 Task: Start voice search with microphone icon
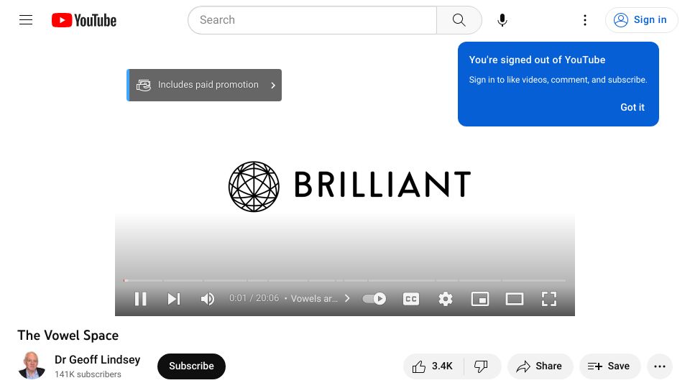pyautogui.click(x=502, y=20)
